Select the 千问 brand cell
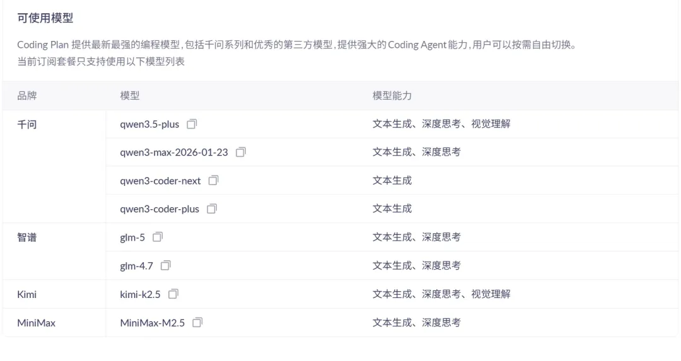 click(x=26, y=124)
